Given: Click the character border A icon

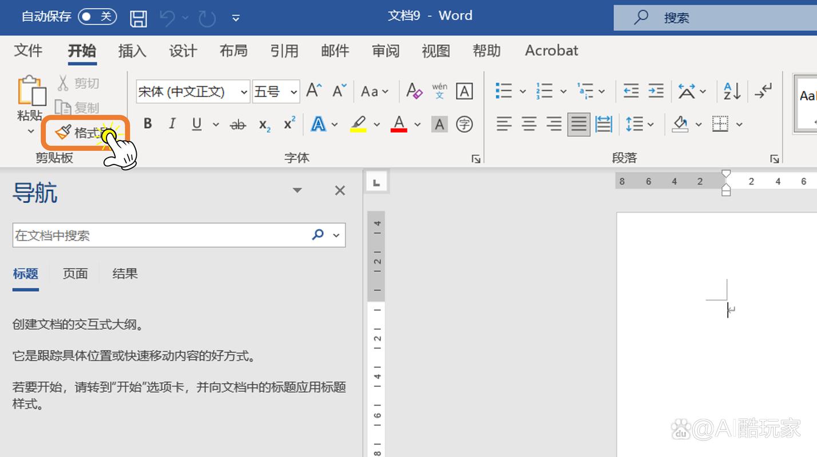Looking at the screenshot, I should click(x=464, y=91).
